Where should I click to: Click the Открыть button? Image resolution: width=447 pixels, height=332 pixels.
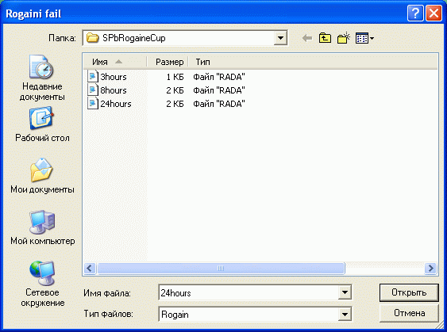[x=409, y=292]
